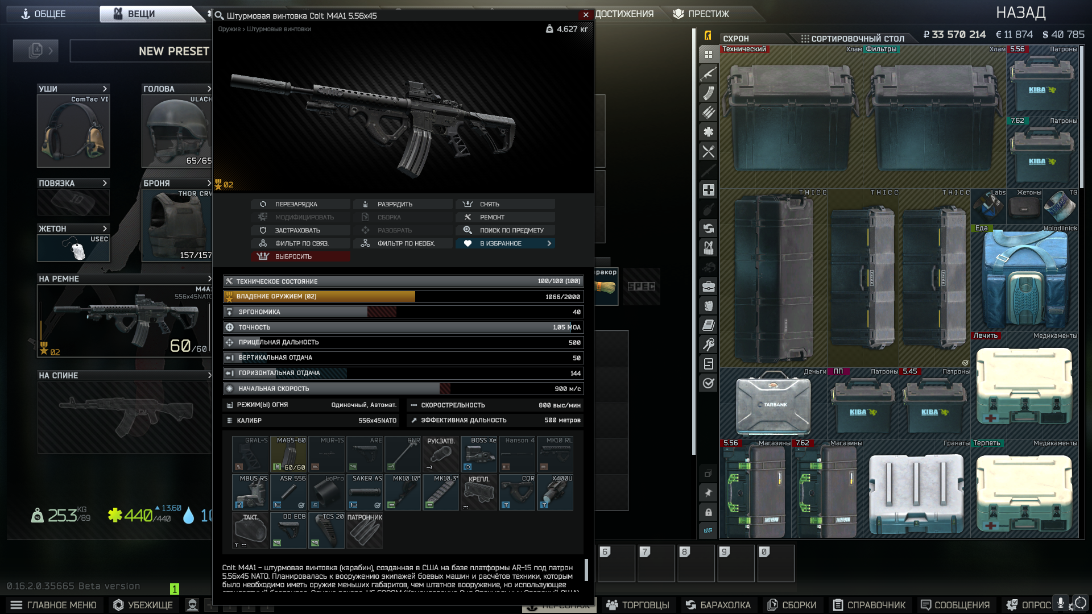This screenshot has height=614, width=1092.
Task: Click stash vertical scrollbar at right edge
Action: pyautogui.click(x=1082, y=117)
